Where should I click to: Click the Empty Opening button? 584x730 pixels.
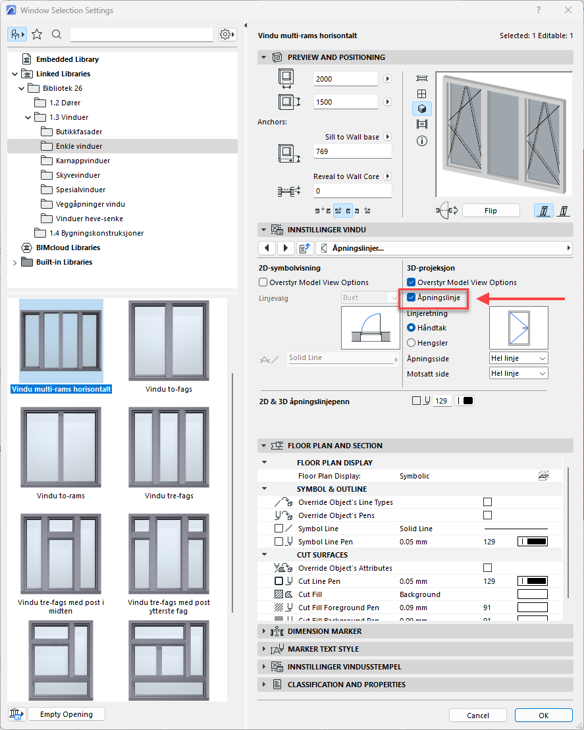66,714
